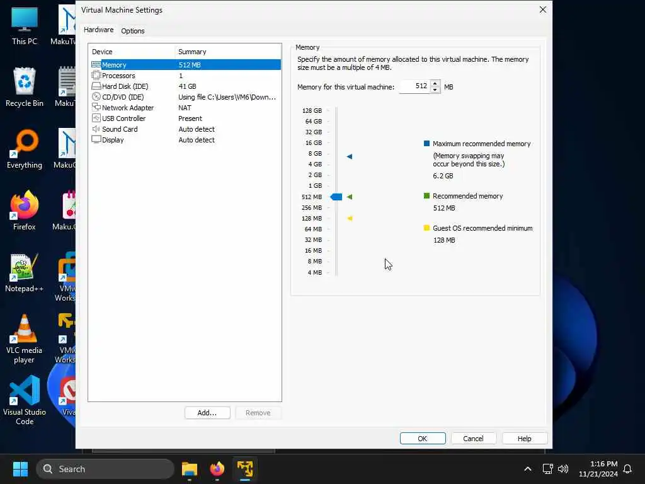645x484 pixels.
Task: Open network status tray icon
Action: pyautogui.click(x=547, y=469)
